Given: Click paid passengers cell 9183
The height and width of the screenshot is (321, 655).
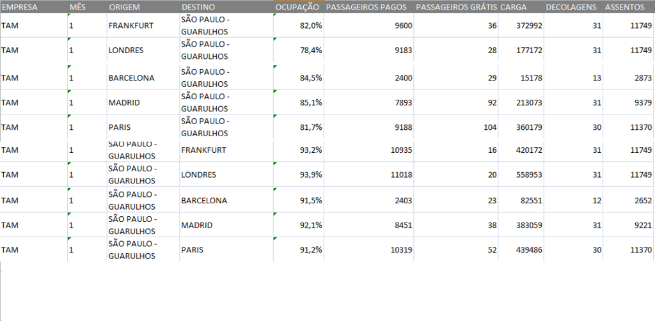Looking at the screenshot, I should pos(369,50).
